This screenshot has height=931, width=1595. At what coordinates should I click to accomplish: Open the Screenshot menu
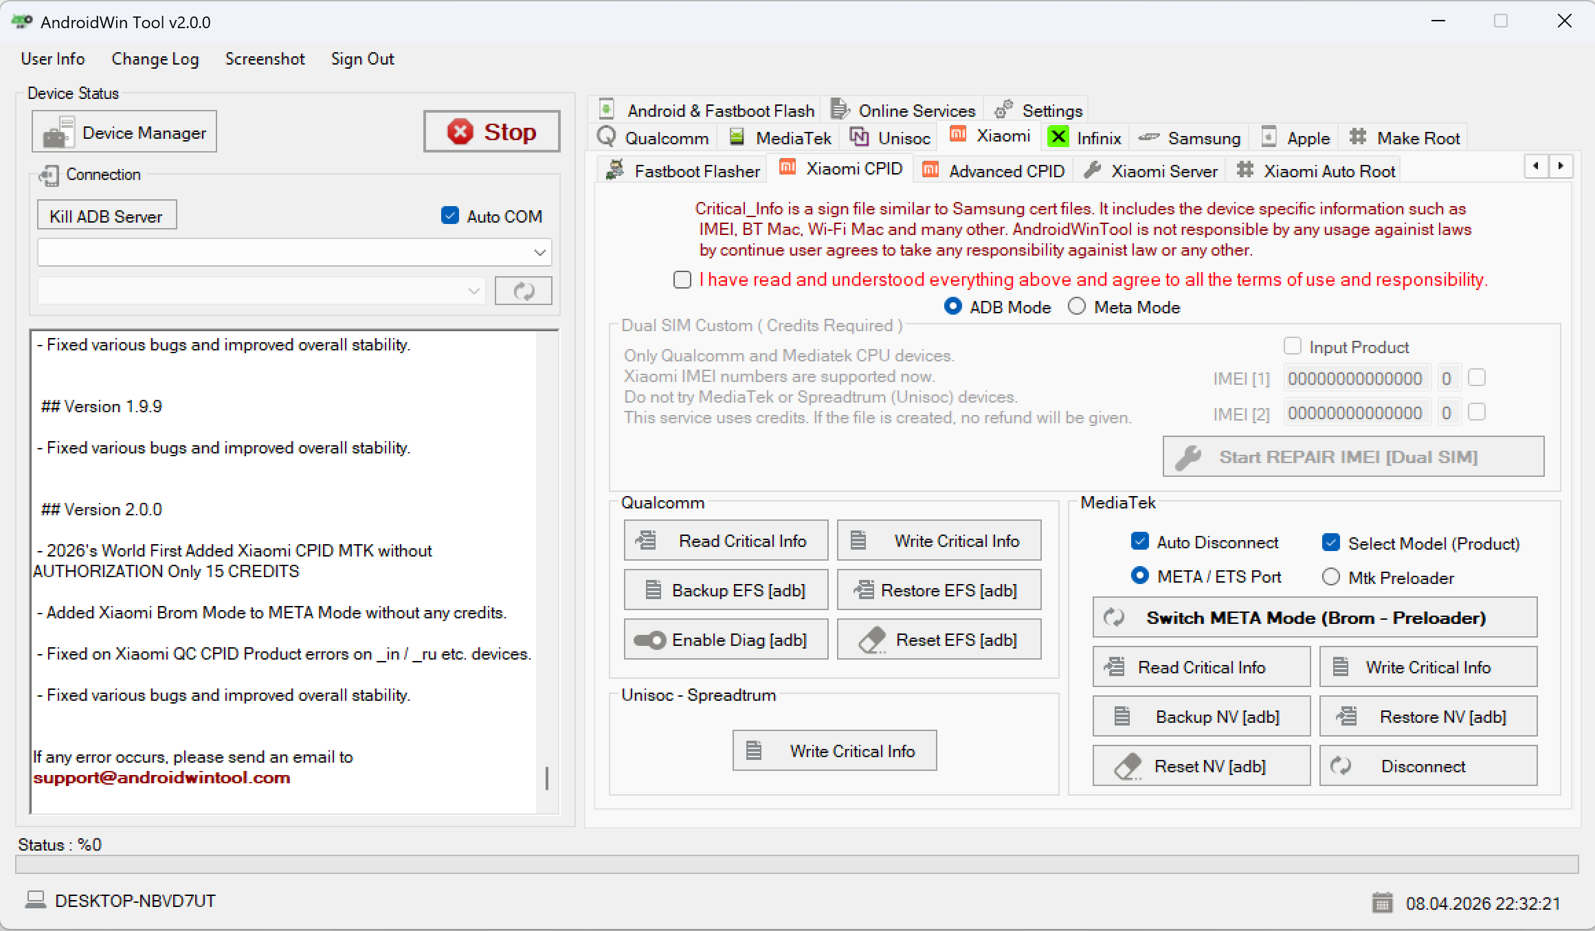tap(265, 59)
